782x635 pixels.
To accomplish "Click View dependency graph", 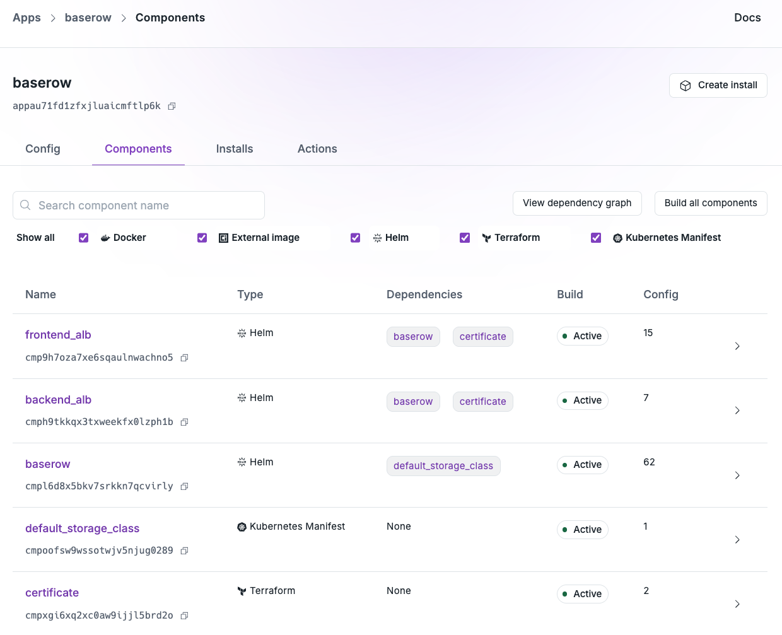I will 576,203.
